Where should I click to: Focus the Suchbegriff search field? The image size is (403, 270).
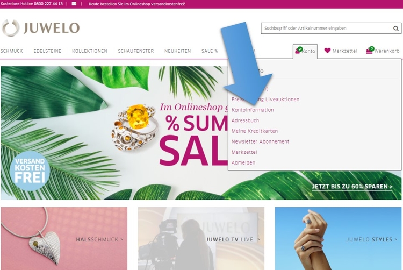click(326, 29)
